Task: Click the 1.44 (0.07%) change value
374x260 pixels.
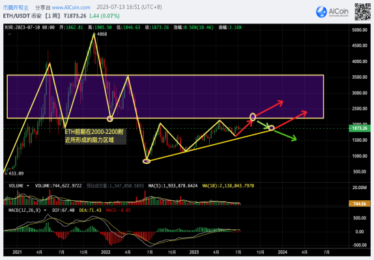Action: 104,16
